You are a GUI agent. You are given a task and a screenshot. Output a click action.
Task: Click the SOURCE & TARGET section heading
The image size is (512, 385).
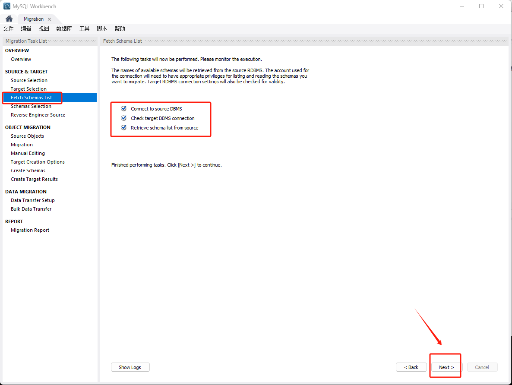(x=26, y=72)
